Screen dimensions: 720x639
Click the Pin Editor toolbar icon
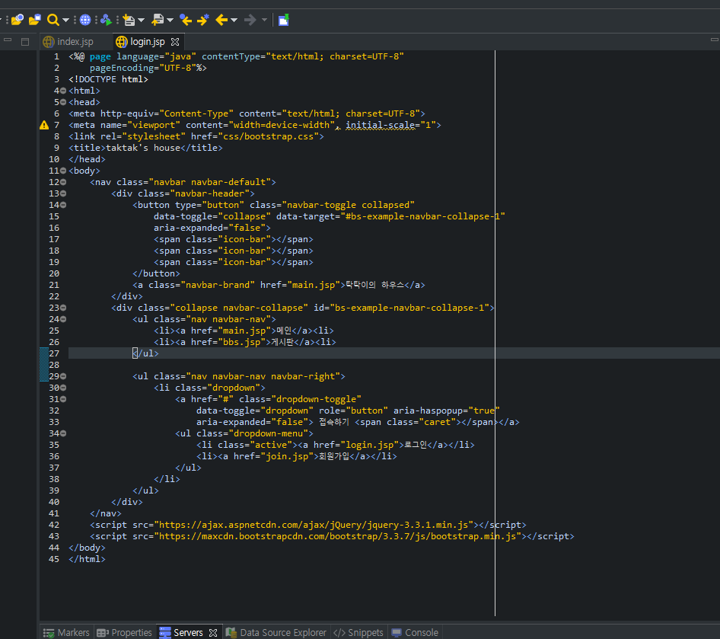coord(284,20)
